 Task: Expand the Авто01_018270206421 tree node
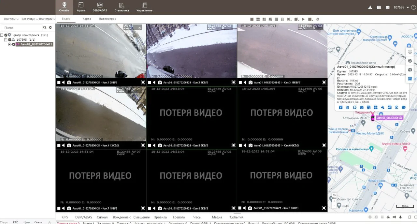coord(9,44)
